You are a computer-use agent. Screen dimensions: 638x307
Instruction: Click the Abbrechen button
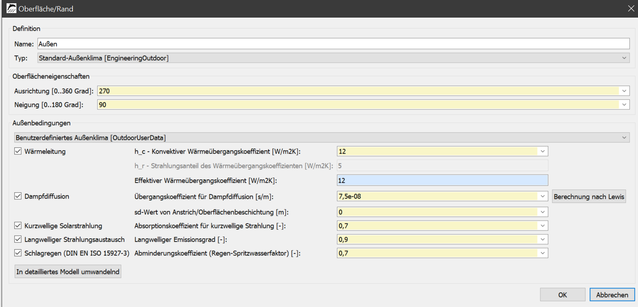pyautogui.click(x=612, y=295)
